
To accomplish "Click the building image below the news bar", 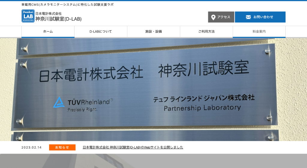I will 153,161.
